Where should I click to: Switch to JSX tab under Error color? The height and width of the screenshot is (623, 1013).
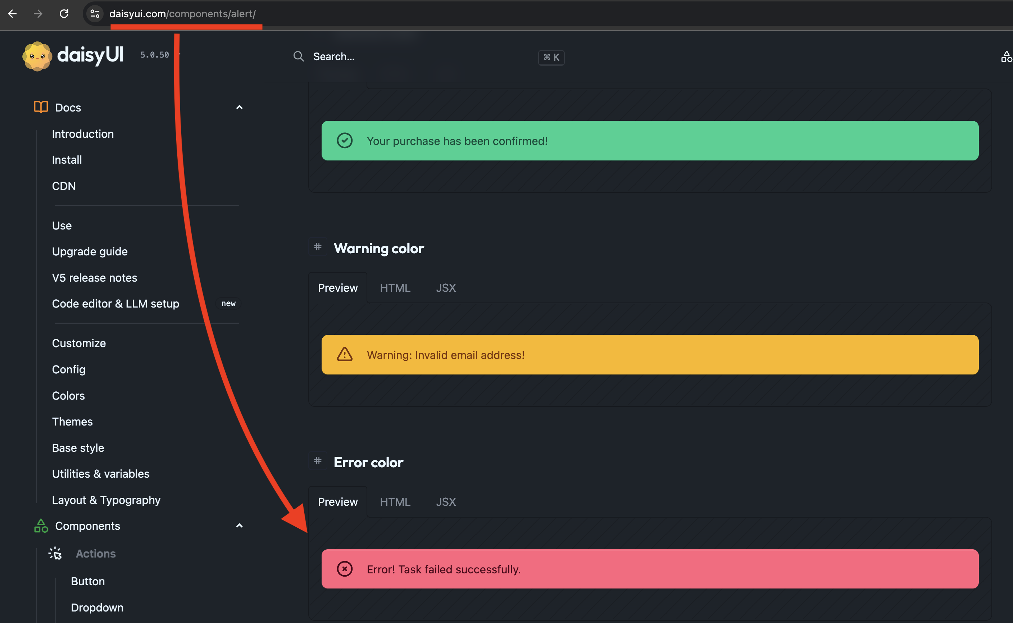[x=446, y=502]
